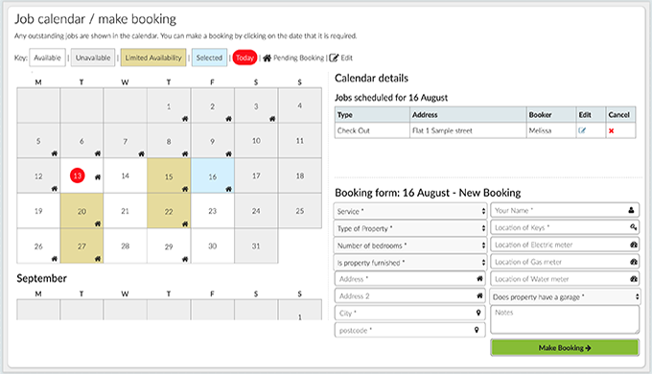The width and height of the screenshot is (652, 374).
Task: Click meter icon in Water meter field
Action: tap(634, 279)
